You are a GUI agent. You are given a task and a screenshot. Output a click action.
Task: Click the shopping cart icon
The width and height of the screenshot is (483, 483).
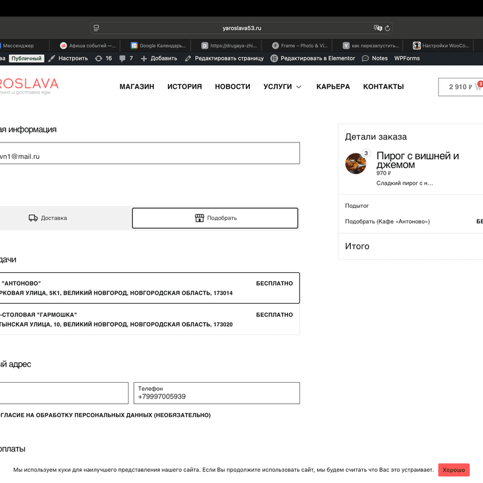click(478, 87)
